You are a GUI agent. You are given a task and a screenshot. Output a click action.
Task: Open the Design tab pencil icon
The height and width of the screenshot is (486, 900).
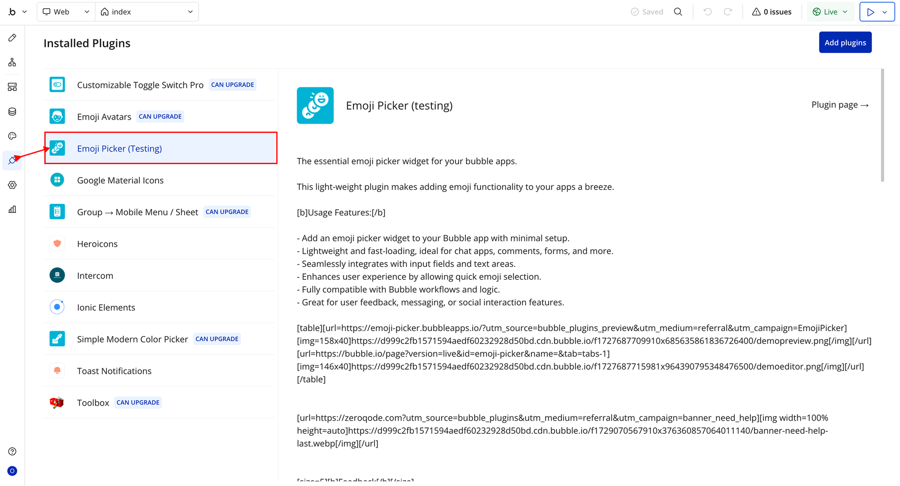[x=12, y=38]
